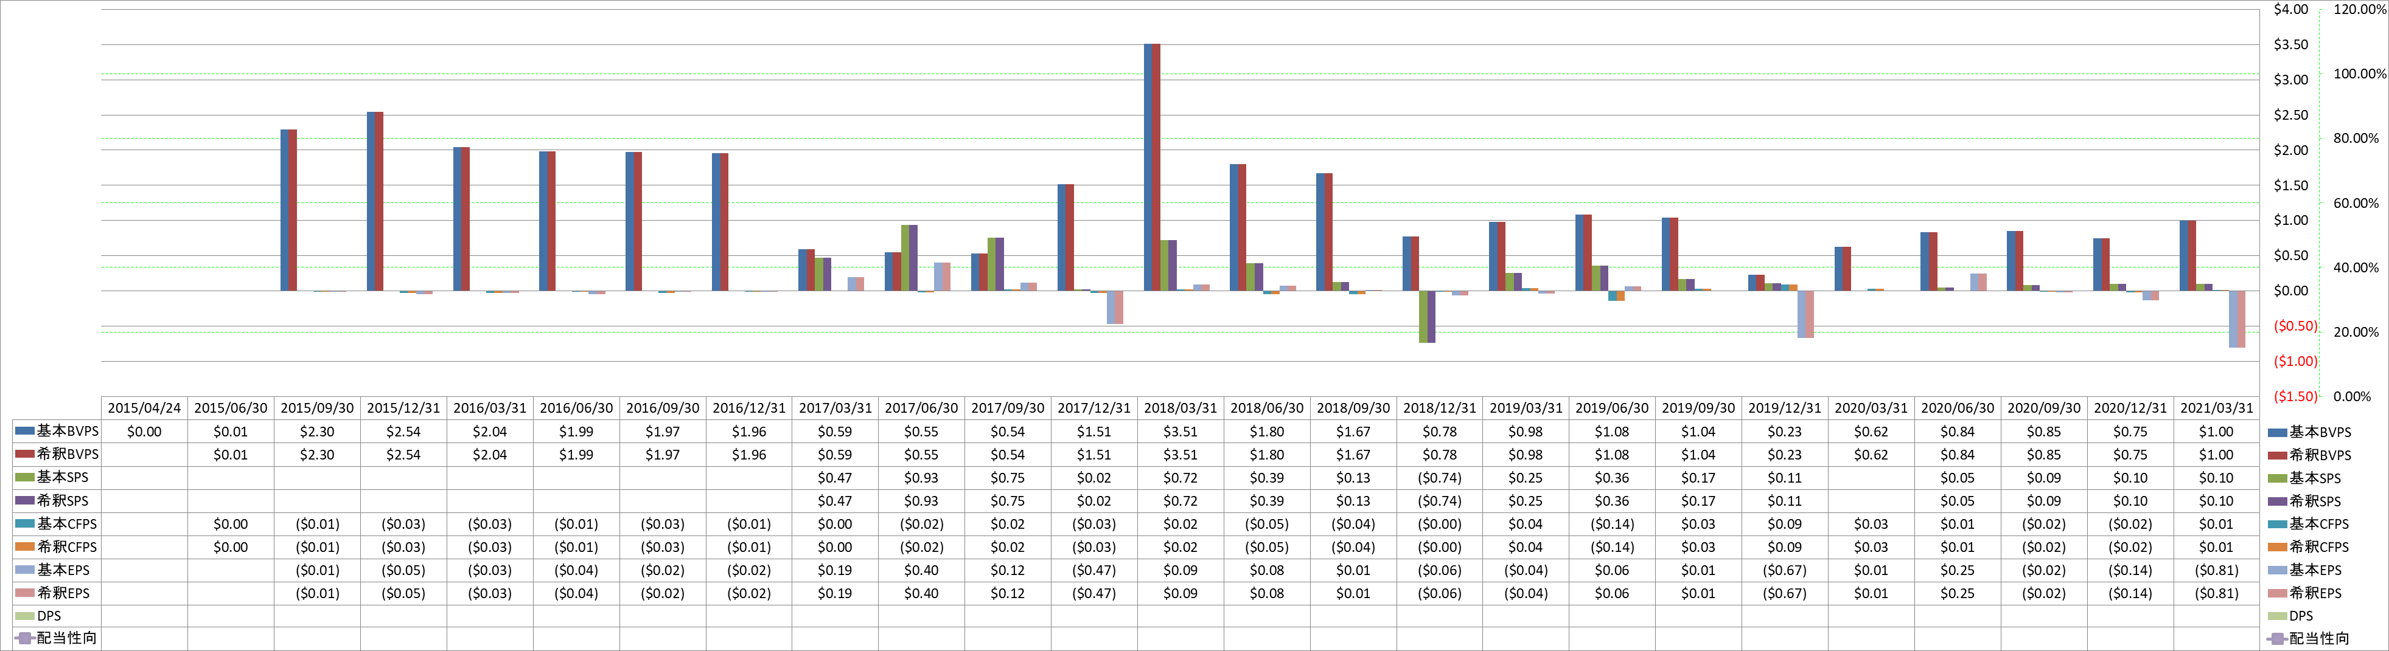Viewport: 2389px width, 651px height.
Task: Click the 配当性向 row header in the data table
Action: pos(55,638)
